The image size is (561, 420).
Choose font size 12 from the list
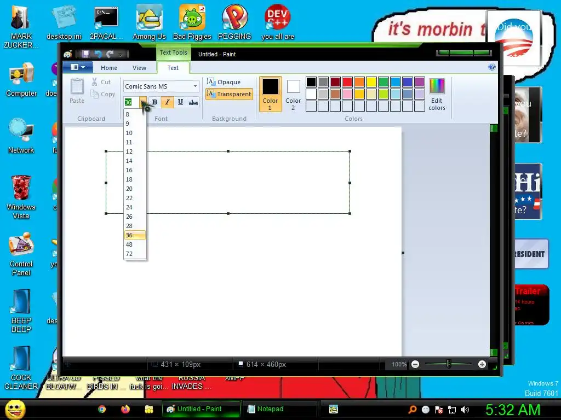pyautogui.click(x=135, y=151)
